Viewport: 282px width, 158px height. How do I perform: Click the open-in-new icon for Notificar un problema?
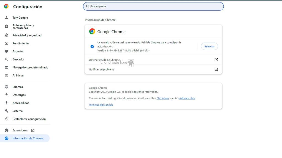pyautogui.click(x=216, y=69)
